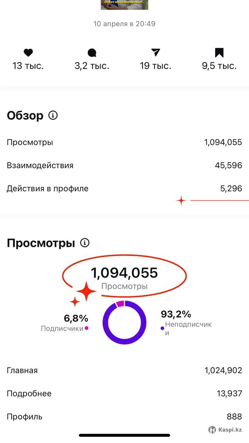This screenshot has width=249, height=443.
Task: Tap the bookmark saves icon
Action: click(219, 53)
